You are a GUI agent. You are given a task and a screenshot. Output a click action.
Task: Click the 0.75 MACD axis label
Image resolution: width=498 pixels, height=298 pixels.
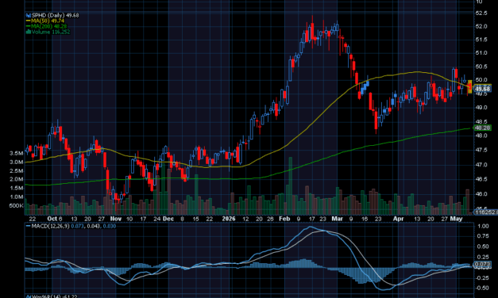[x=483, y=236]
